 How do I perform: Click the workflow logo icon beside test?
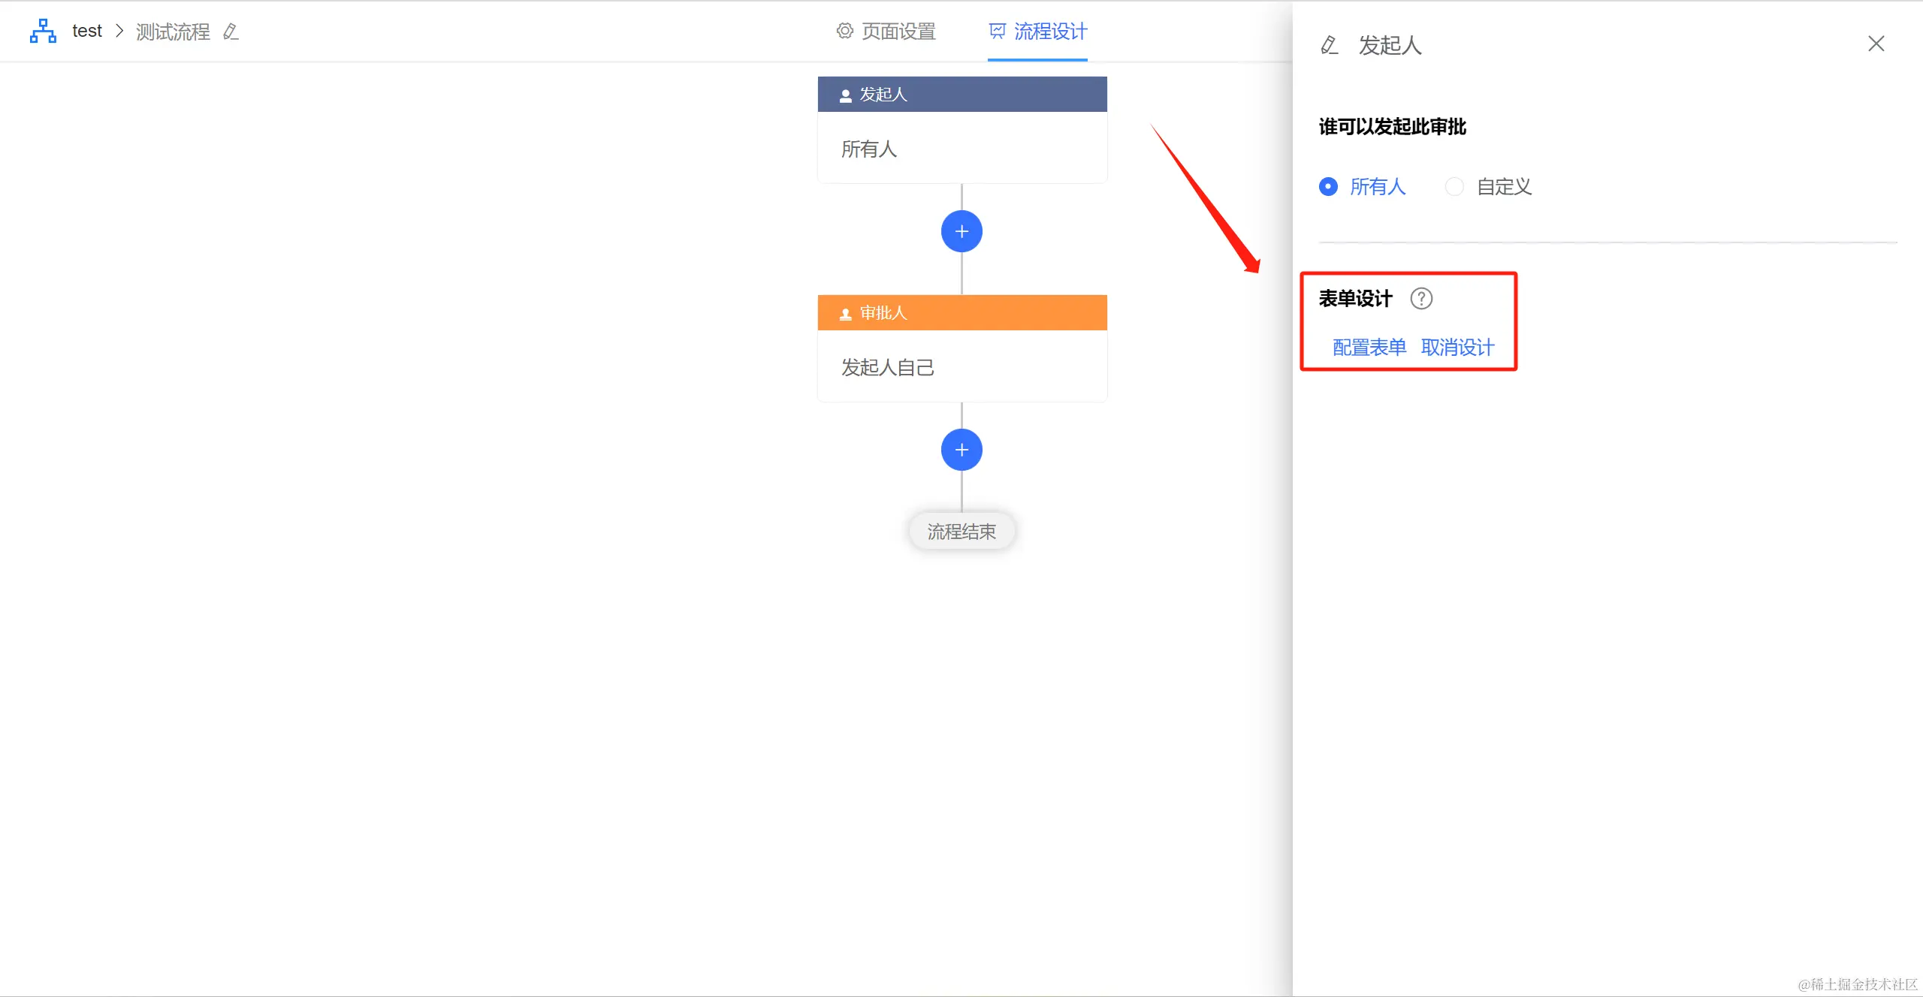coord(43,32)
